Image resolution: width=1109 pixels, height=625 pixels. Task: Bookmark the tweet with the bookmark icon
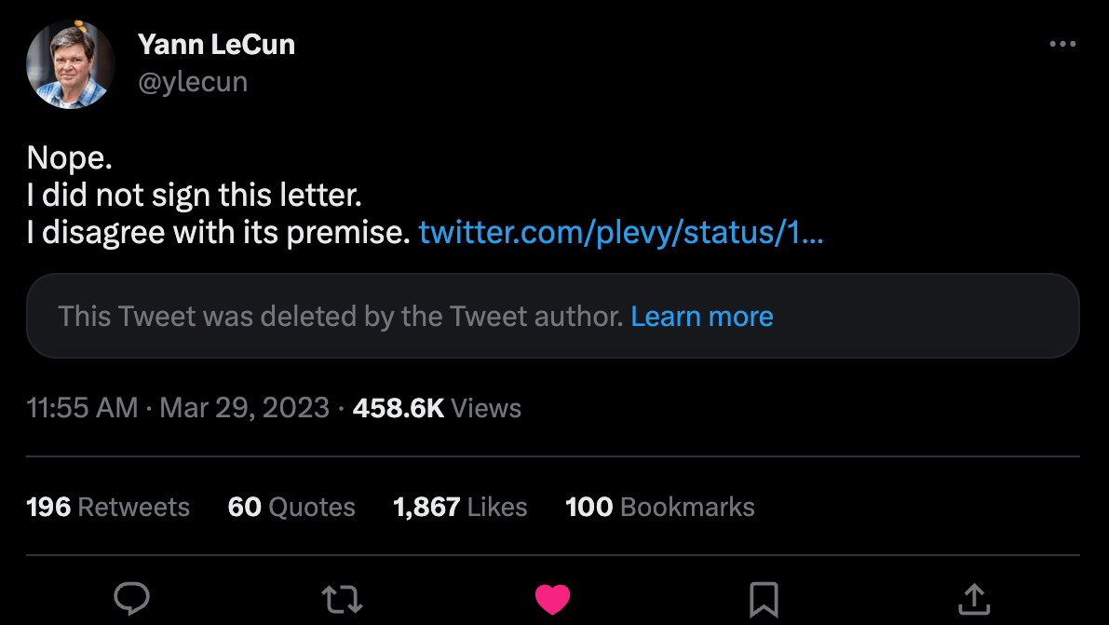point(764,598)
